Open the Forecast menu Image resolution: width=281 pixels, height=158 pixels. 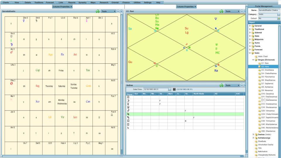click(x=50, y=3)
